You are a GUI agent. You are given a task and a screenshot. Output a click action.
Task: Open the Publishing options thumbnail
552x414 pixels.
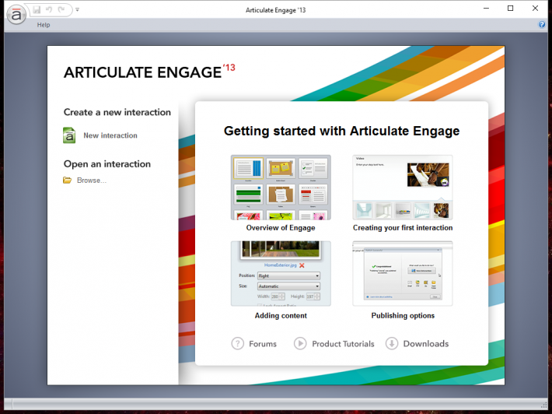pyautogui.click(x=403, y=273)
